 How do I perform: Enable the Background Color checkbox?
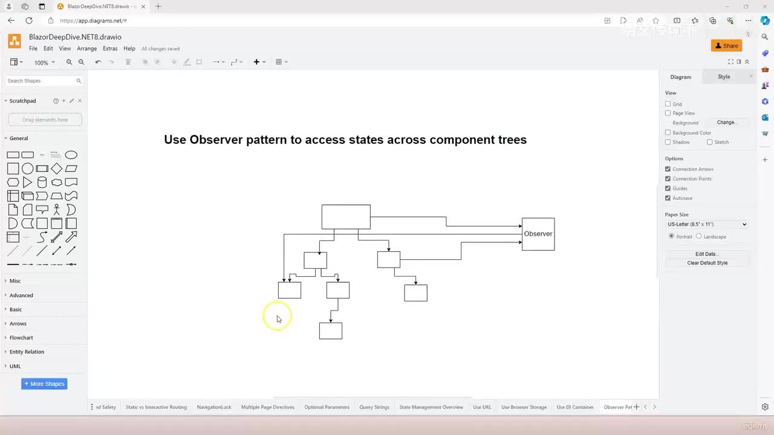[668, 132]
